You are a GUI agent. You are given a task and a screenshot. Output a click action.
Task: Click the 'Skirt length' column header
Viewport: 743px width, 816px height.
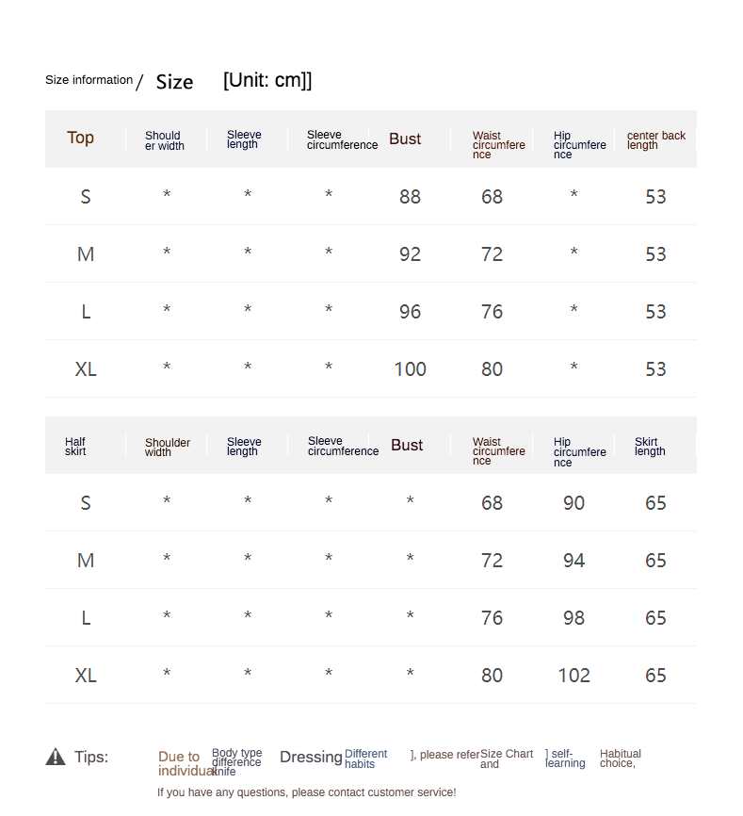650,446
